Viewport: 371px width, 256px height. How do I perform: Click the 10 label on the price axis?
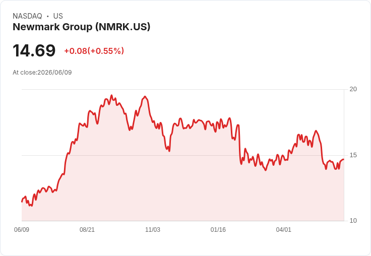click(353, 221)
